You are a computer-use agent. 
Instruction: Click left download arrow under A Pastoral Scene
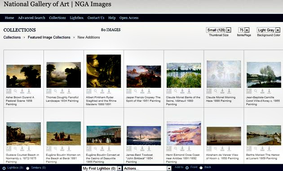pyautogui.click(x=22, y=91)
